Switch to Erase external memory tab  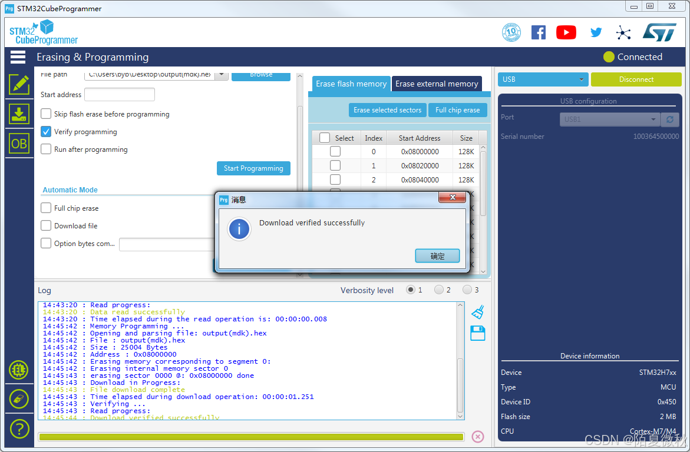pyautogui.click(x=437, y=84)
